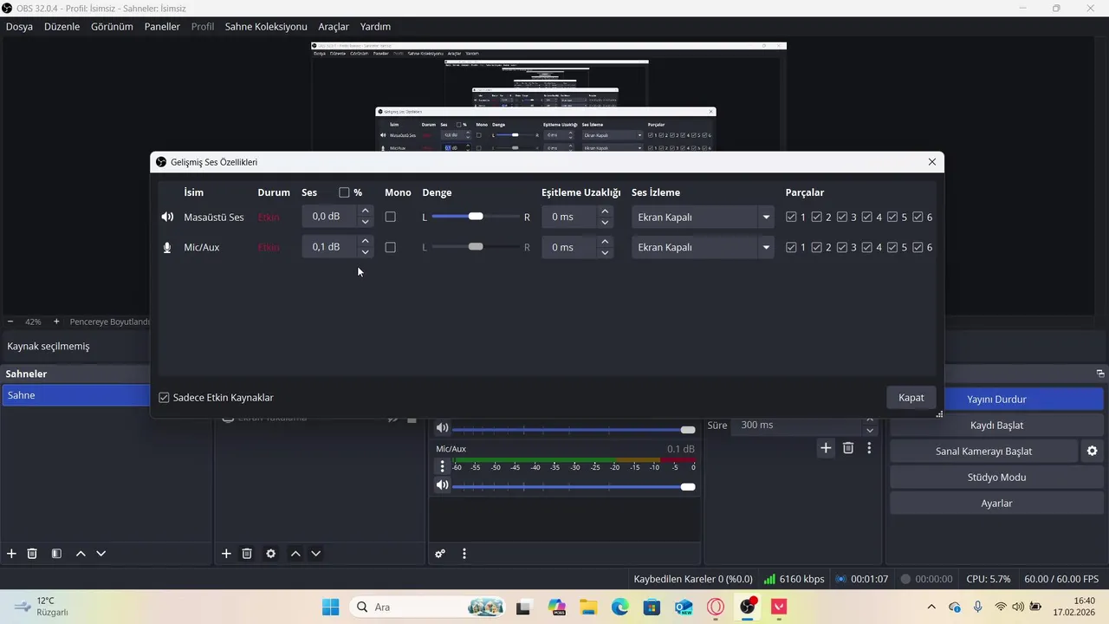Viewport: 1109px width, 624px height.
Task: Open source properties gear icon
Action: (x=271, y=553)
